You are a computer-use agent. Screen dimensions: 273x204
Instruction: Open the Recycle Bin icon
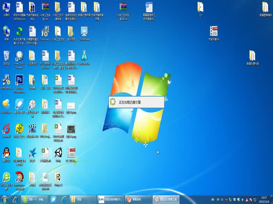pyautogui.click(x=6, y=56)
